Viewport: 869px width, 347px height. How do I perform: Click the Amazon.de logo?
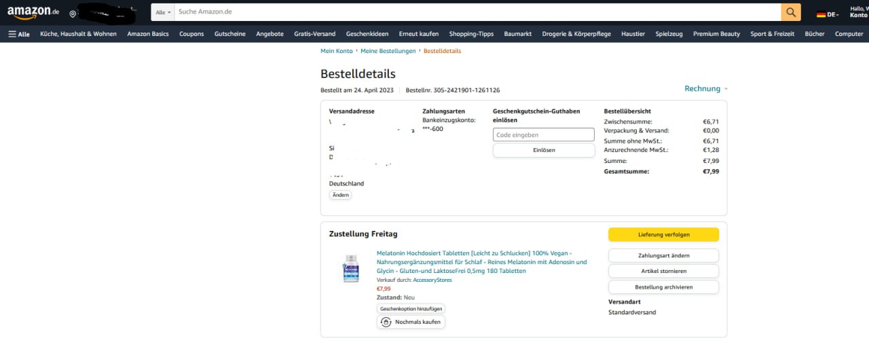[34, 12]
